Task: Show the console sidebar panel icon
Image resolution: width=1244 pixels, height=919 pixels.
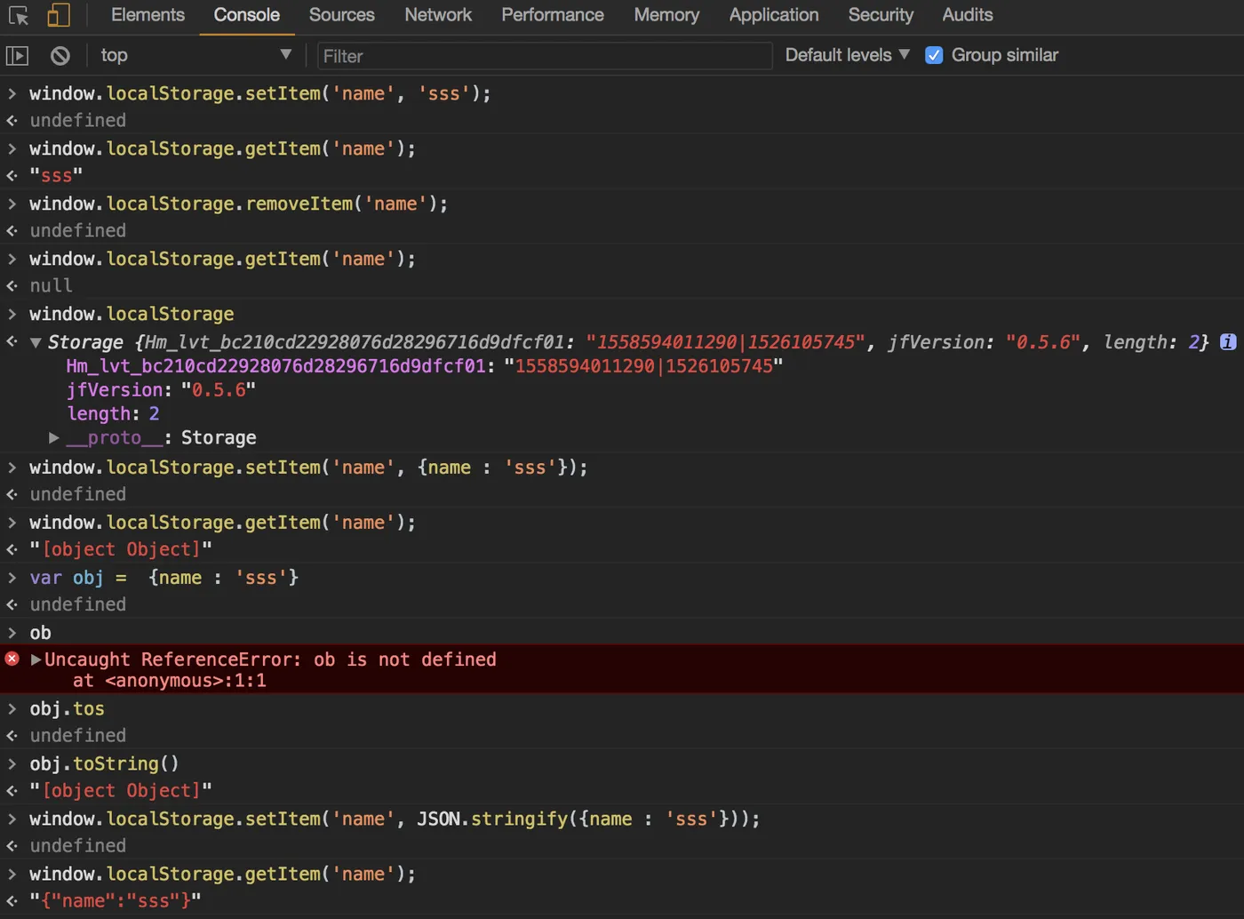Action: point(17,56)
